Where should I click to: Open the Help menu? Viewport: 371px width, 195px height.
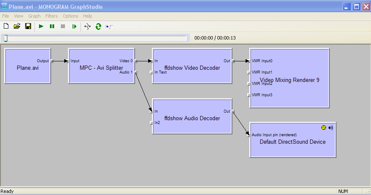[x=88, y=16]
